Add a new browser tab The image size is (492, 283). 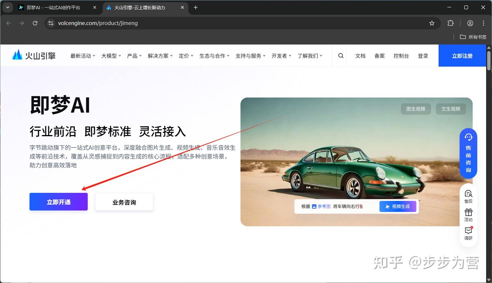pyautogui.click(x=196, y=7)
